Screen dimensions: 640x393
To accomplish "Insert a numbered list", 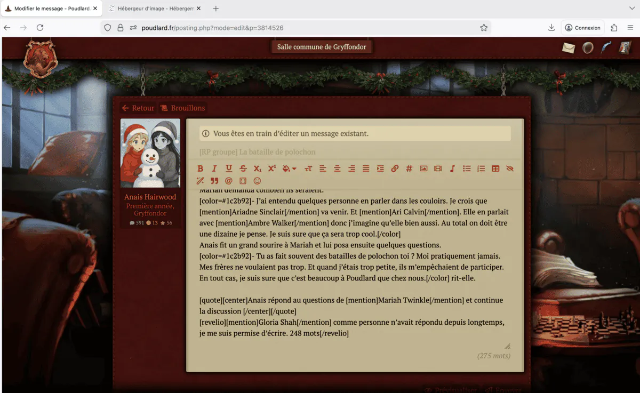I will point(481,169).
